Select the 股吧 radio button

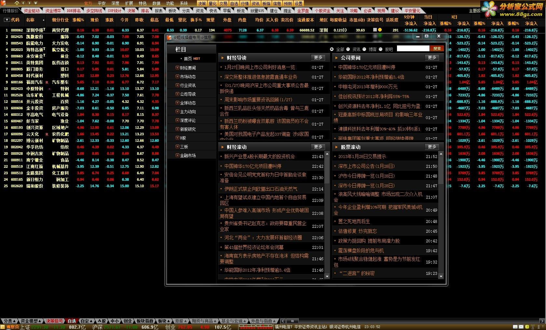coord(380,49)
